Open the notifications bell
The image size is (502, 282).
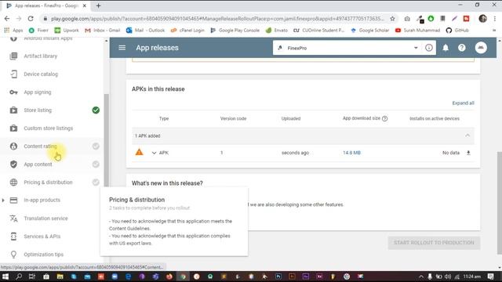click(x=446, y=48)
